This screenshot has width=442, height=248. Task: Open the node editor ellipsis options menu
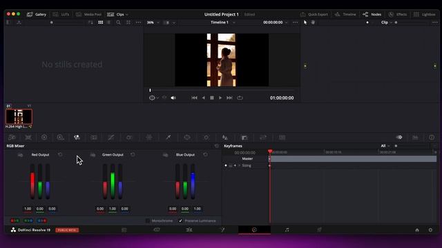pyautogui.click(x=434, y=22)
